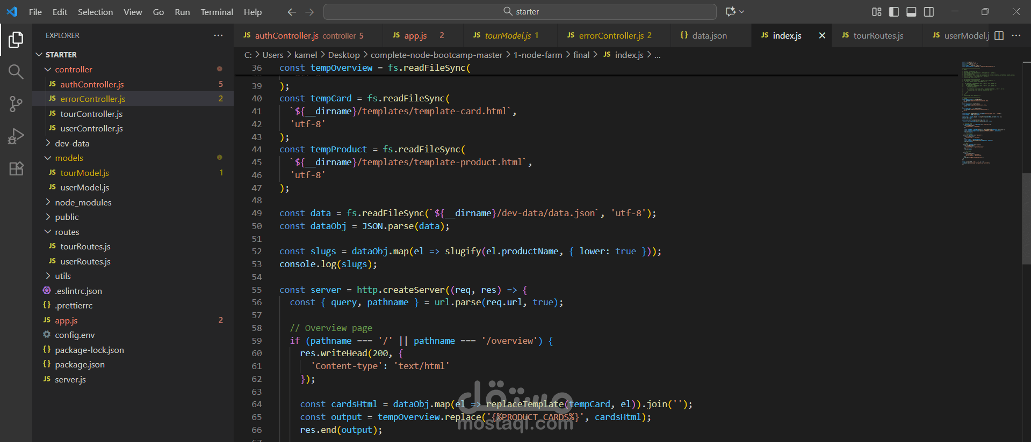The height and width of the screenshot is (442, 1031).
Task: Toggle the secondary side bar
Action: pos(929,12)
